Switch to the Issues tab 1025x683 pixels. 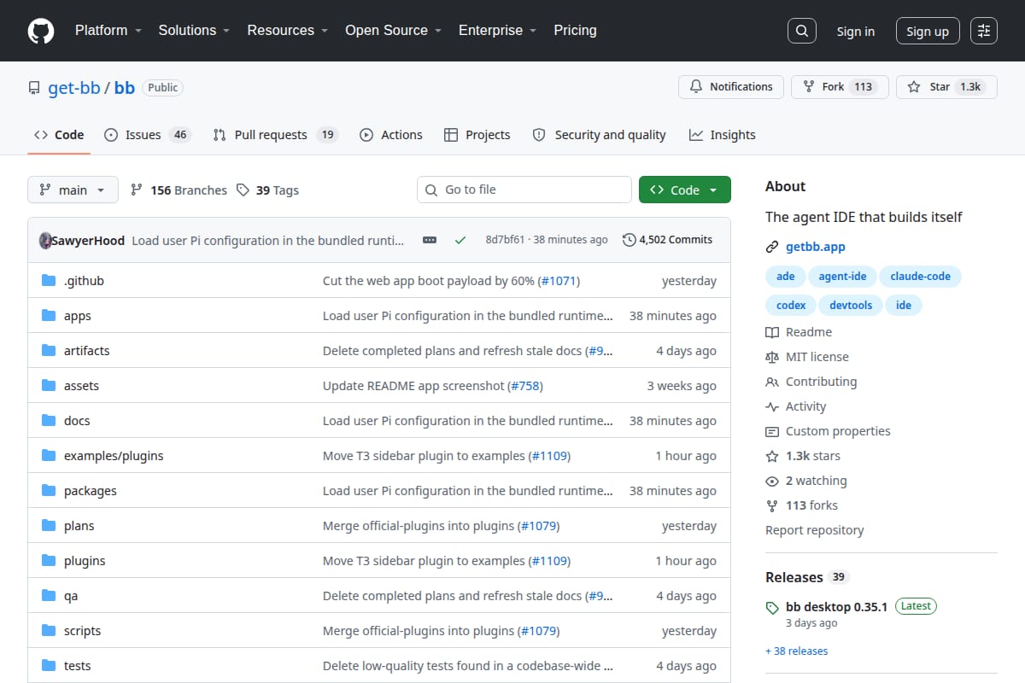(147, 135)
